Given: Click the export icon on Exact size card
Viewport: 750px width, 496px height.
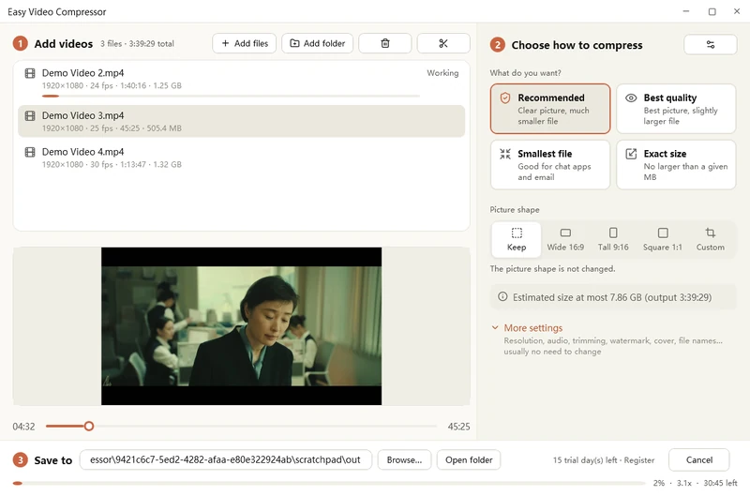Looking at the screenshot, I should point(631,154).
